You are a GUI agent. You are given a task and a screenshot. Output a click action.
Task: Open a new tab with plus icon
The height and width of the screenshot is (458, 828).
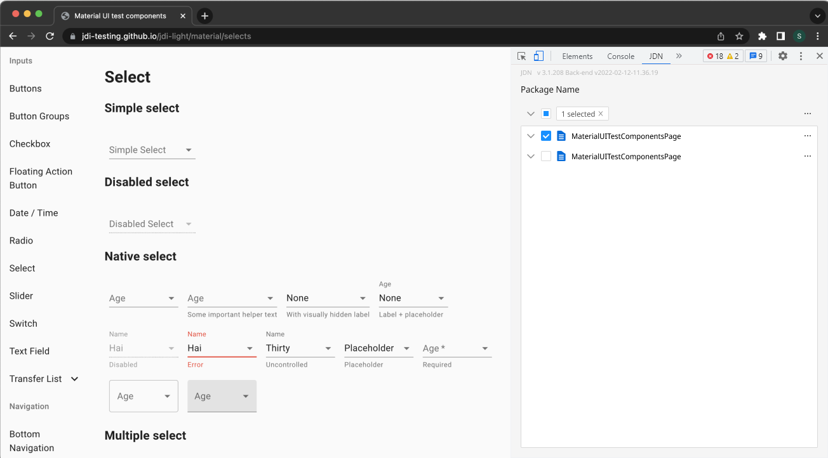(x=204, y=16)
